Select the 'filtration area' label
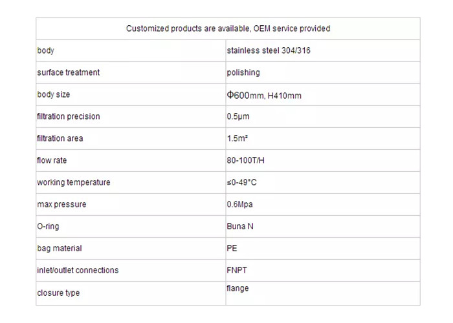Screen dimensions: 453x323 click(x=60, y=138)
